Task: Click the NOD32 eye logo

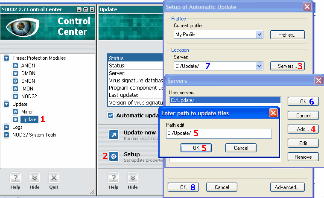Action: click(x=22, y=27)
